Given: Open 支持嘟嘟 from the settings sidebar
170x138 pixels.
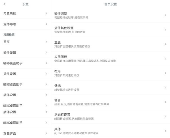Looking at the screenshot, I should (10, 24).
